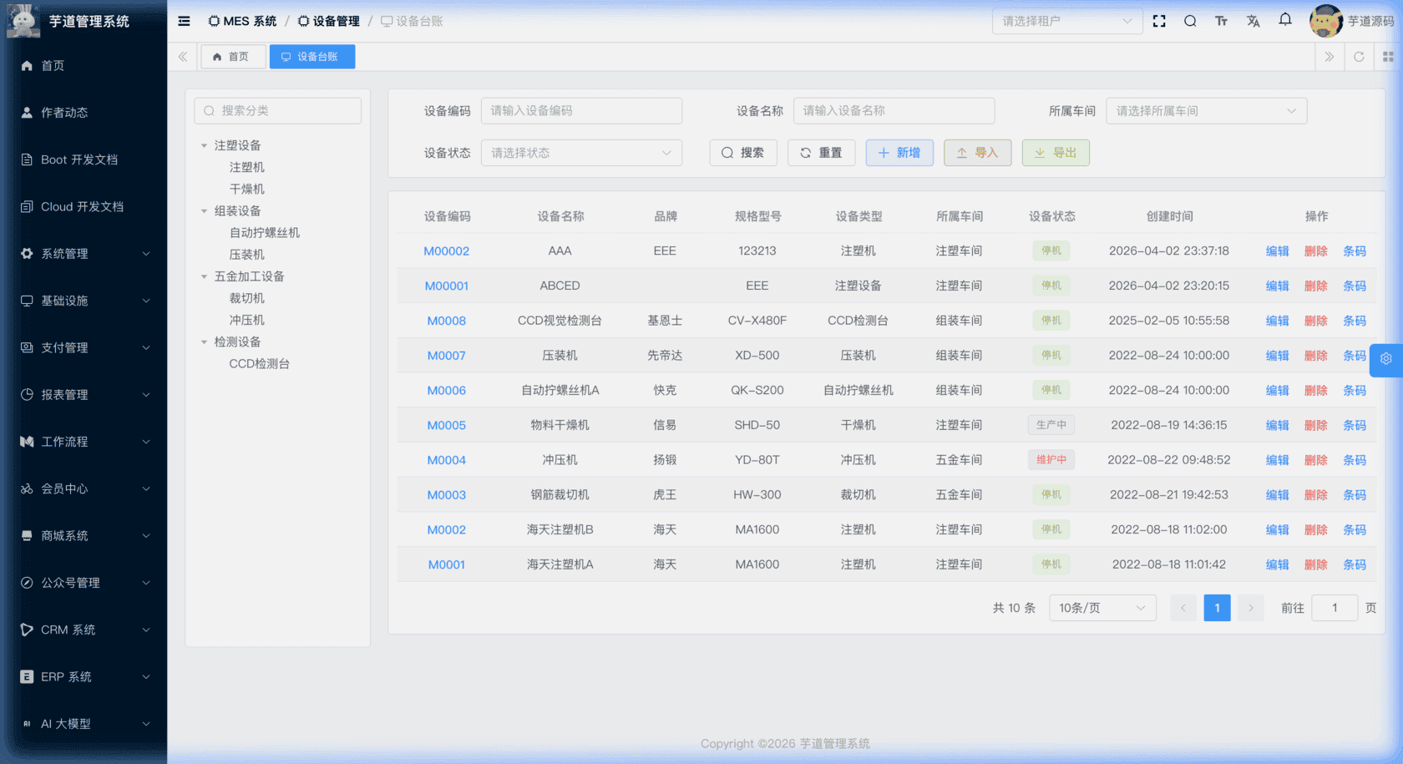This screenshot has height=764, width=1403.
Task: Switch to the 首页 tab
Action: 233,56
